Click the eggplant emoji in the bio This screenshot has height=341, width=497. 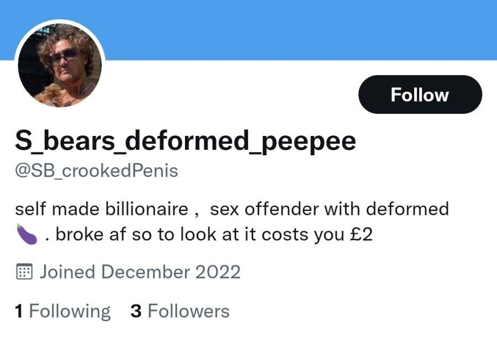[x=27, y=234]
